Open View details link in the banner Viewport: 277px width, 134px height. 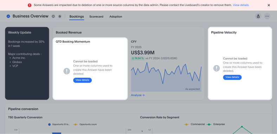(x=241, y=5)
